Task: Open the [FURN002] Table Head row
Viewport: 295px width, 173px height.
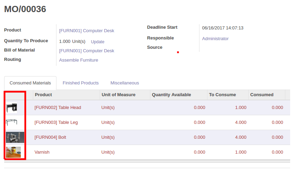Action: coord(58,108)
